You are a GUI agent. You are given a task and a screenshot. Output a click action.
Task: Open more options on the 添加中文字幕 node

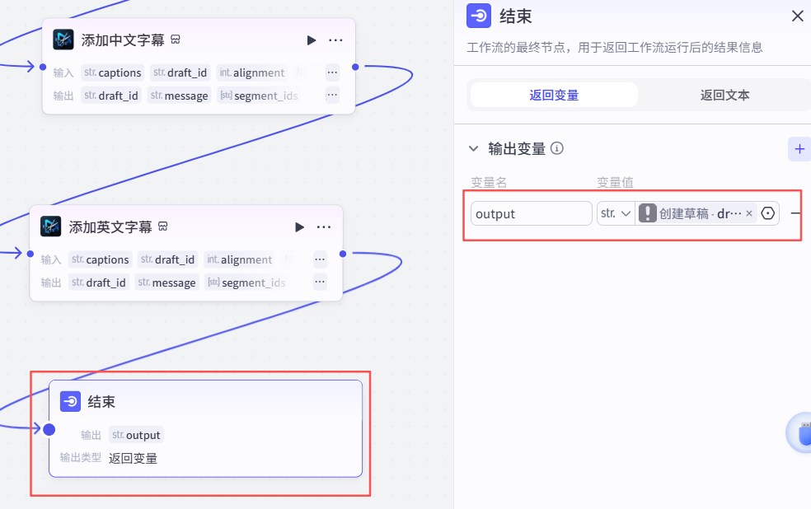tap(335, 39)
